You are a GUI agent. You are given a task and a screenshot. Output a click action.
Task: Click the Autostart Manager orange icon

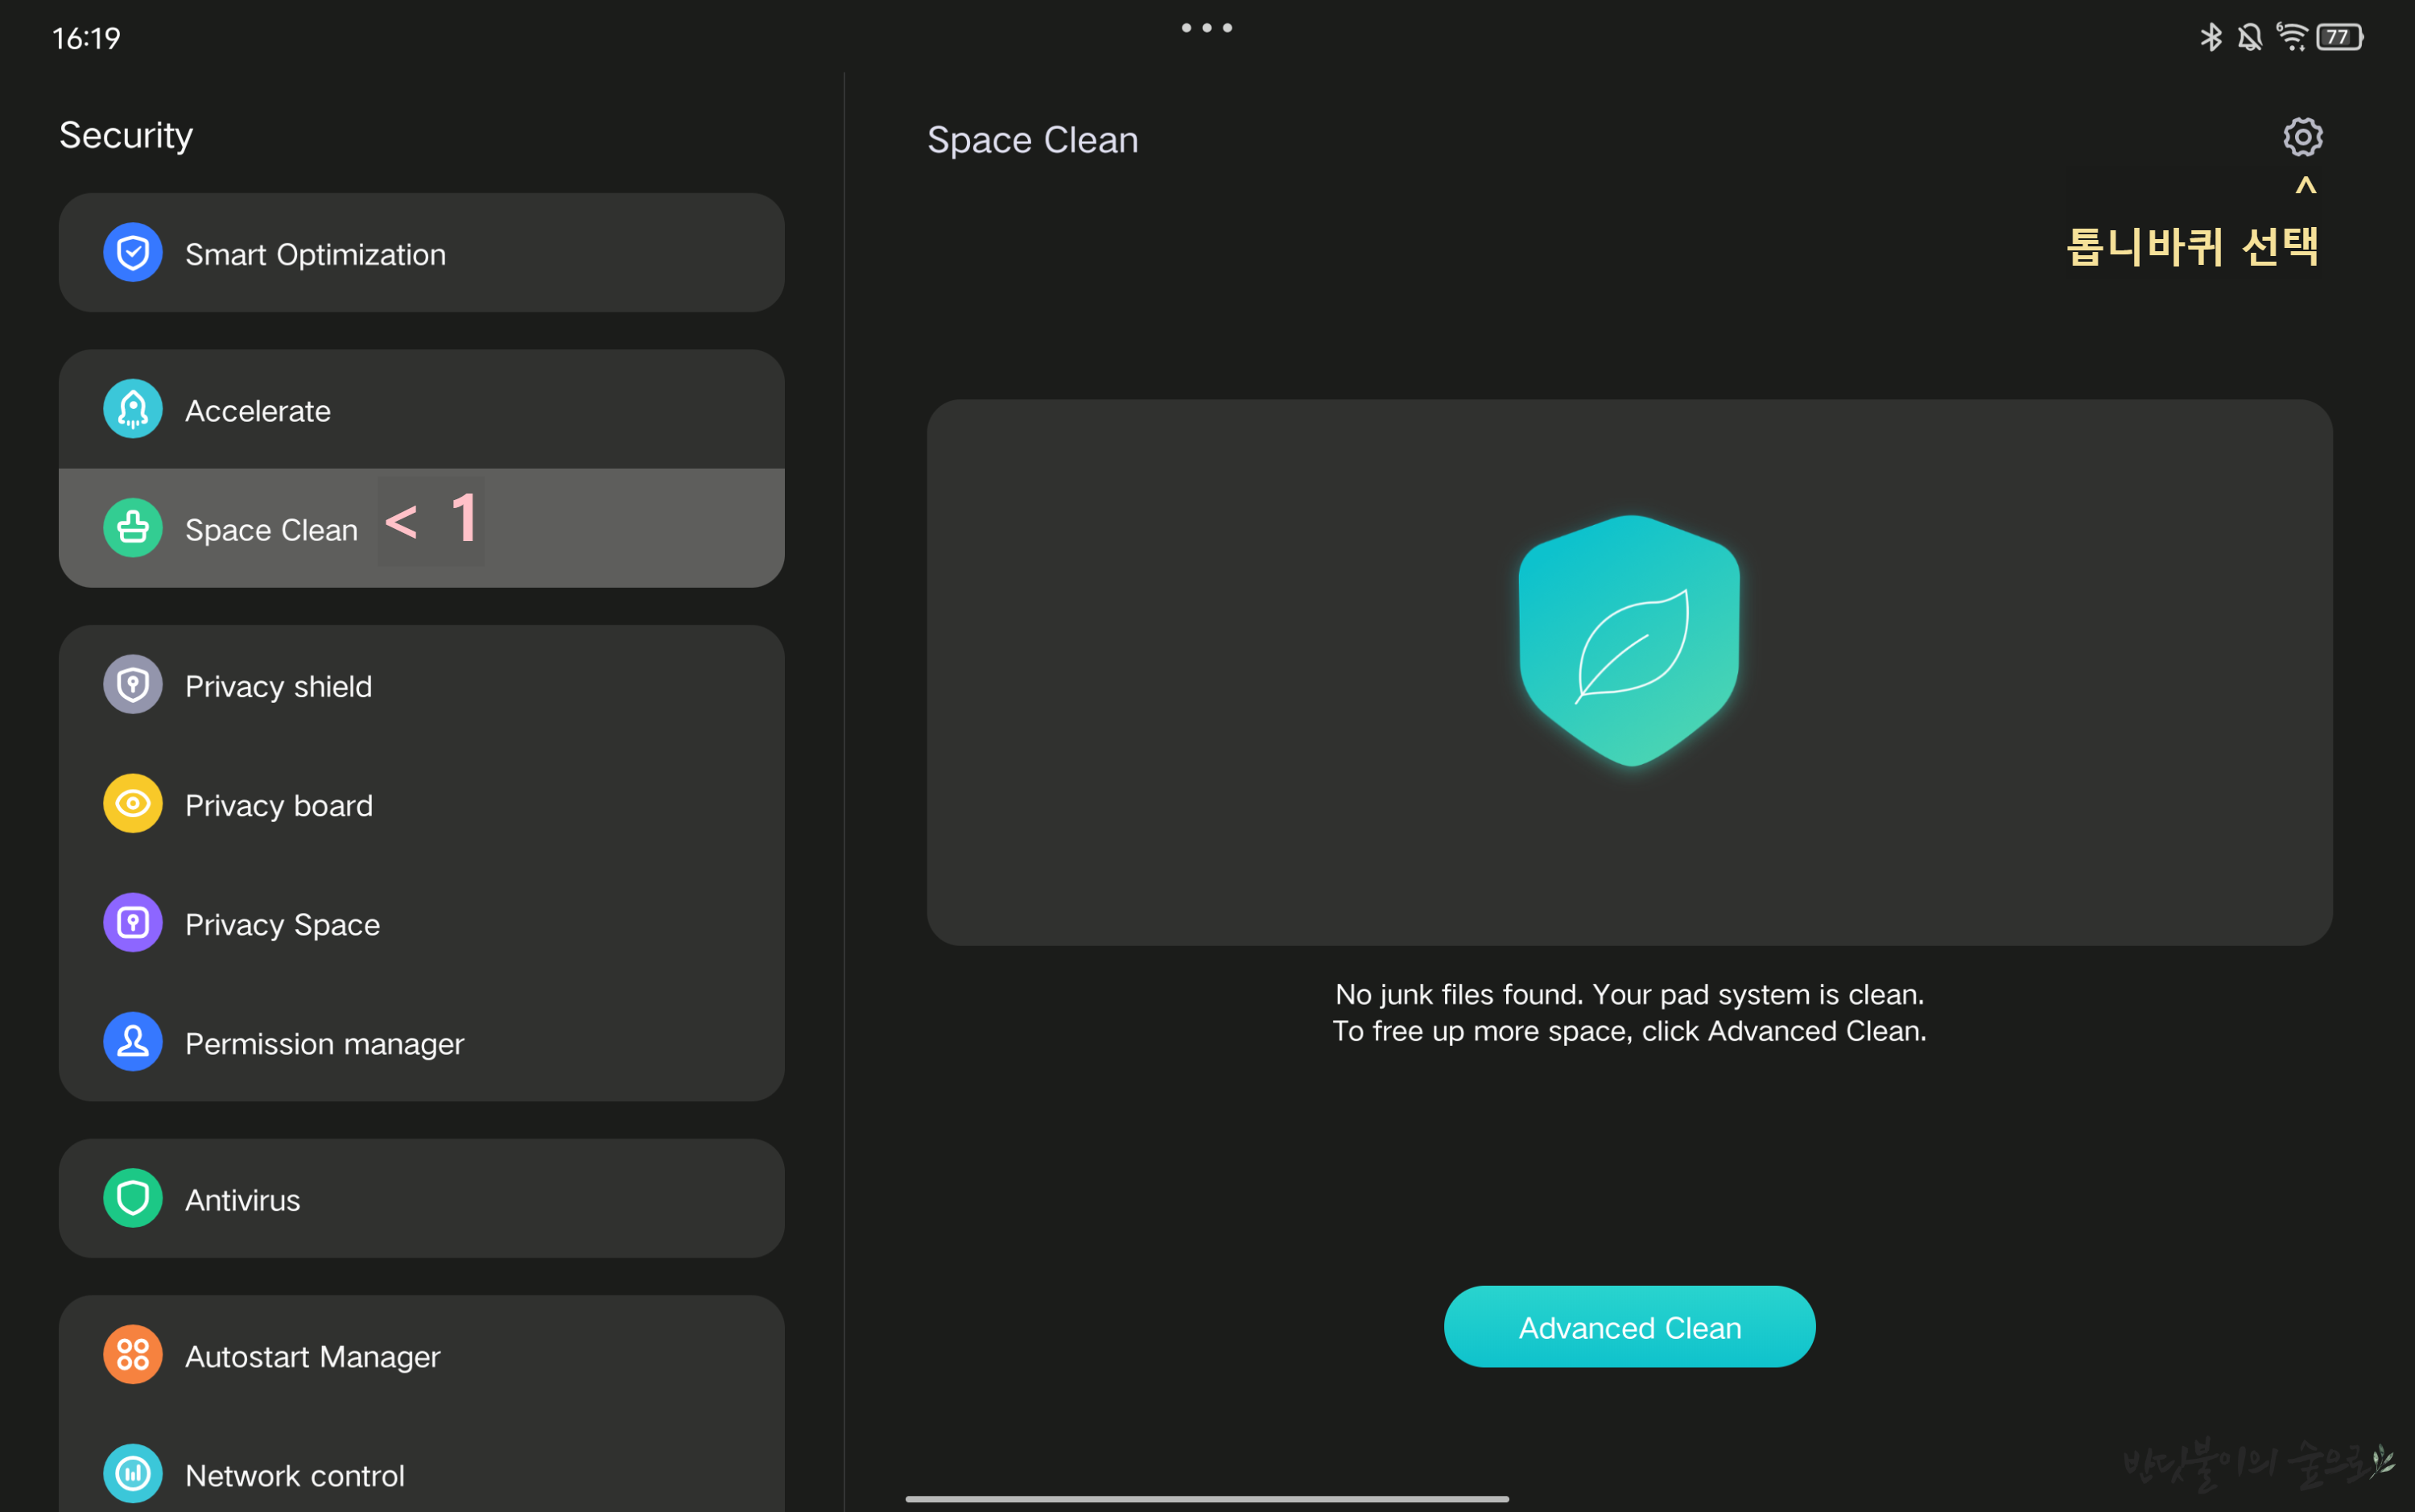133,1355
